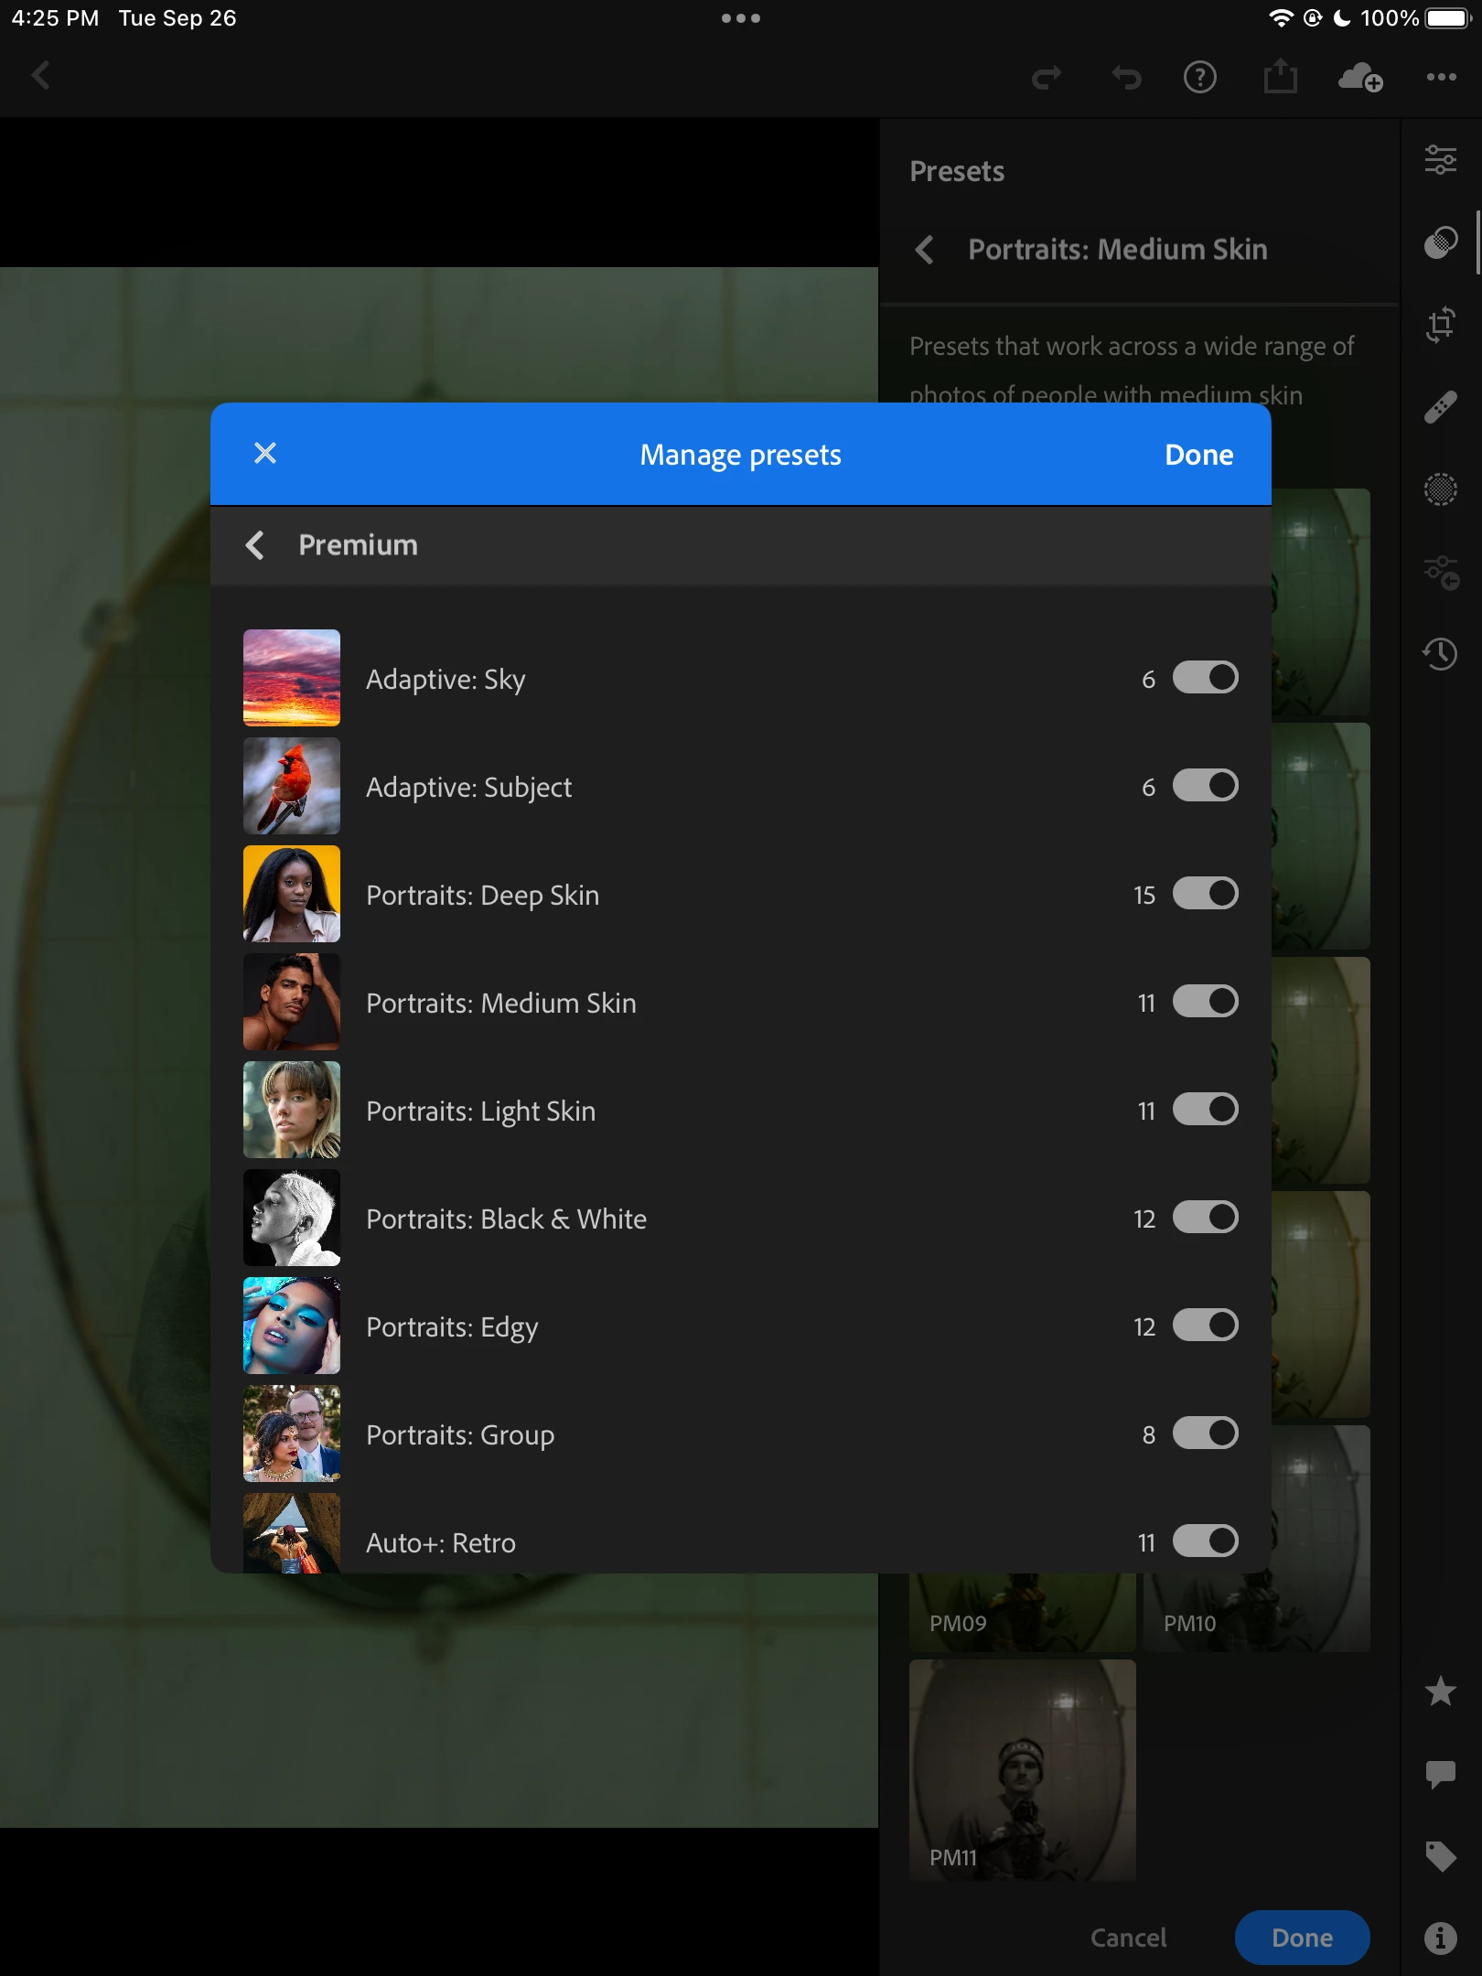Select the Portraits: Black & White thumbnail

pos(292,1218)
